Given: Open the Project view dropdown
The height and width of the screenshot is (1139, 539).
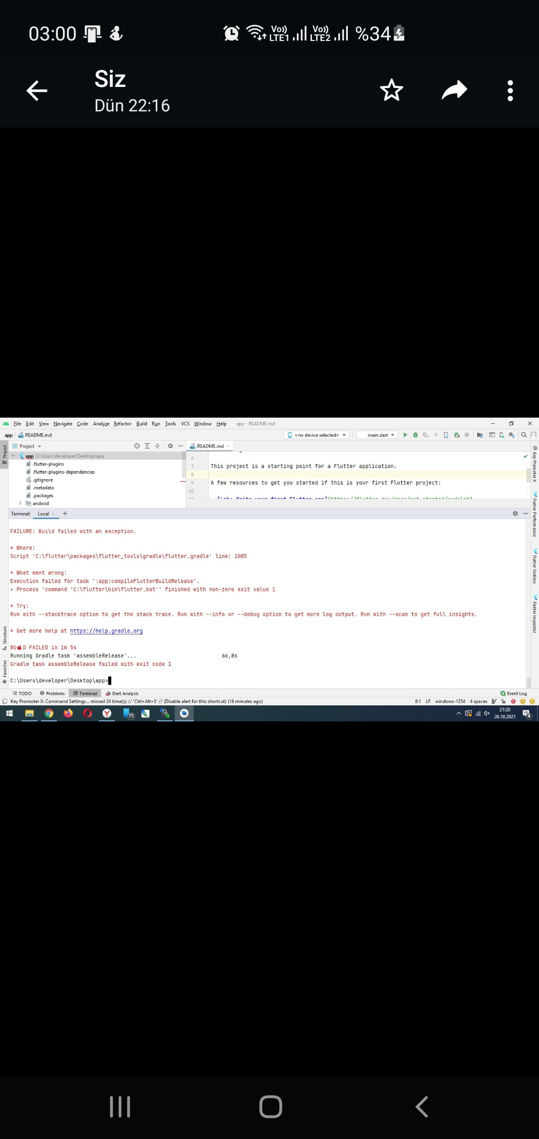Looking at the screenshot, I should pyautogui.click(x=27, y=446).
